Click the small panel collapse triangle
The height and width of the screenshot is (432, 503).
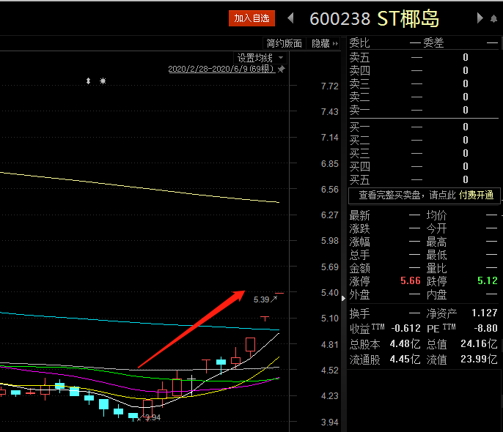pyautogui.click(x=343, y=299)
